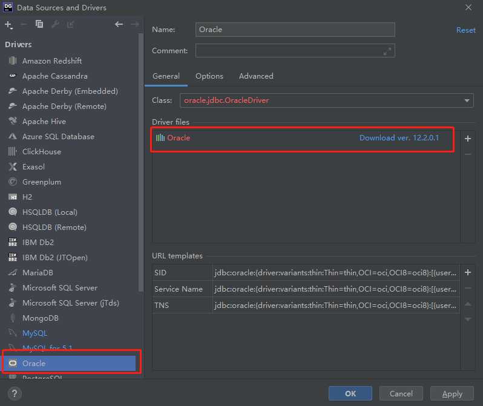The height and width of the screenshot is (406, 483).
Task: Click the Class combo box oracle.jdbc.OracleDriver
Action: coord(326,100)
